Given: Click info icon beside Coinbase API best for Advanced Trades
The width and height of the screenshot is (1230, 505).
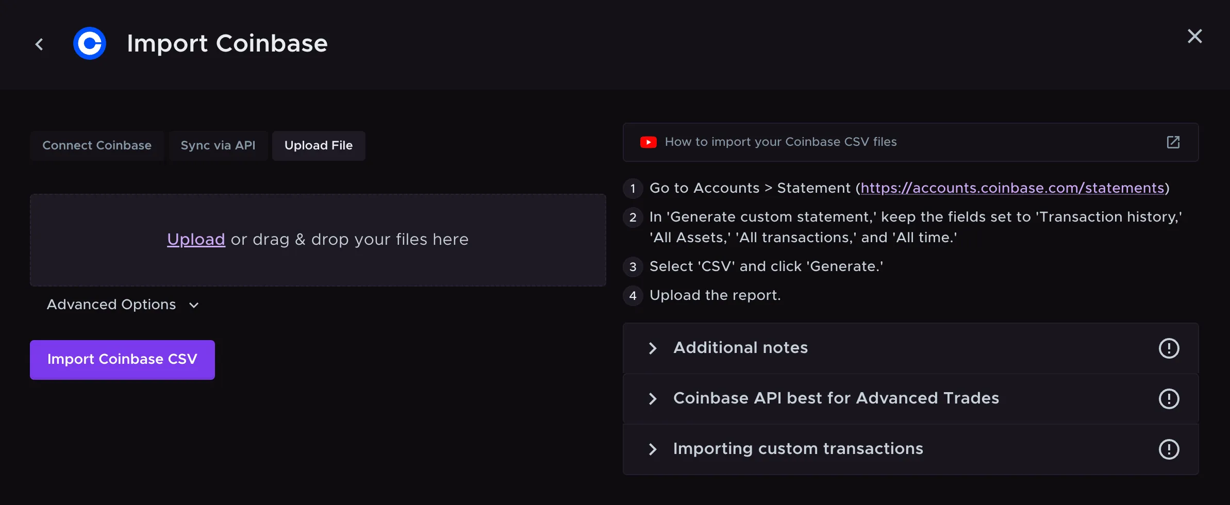Looking at the screenshot, I should pyautogui.click(x=1169, y=399).
